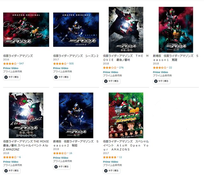Image resolution: width=204 pixels, height=176 pixels.
Task: Expand rating chevron next to 276 reviews
Action: pos(118,68)
